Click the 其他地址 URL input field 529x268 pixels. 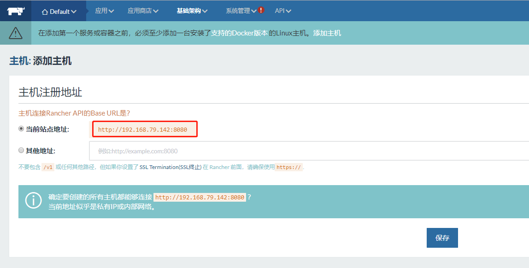309,151
